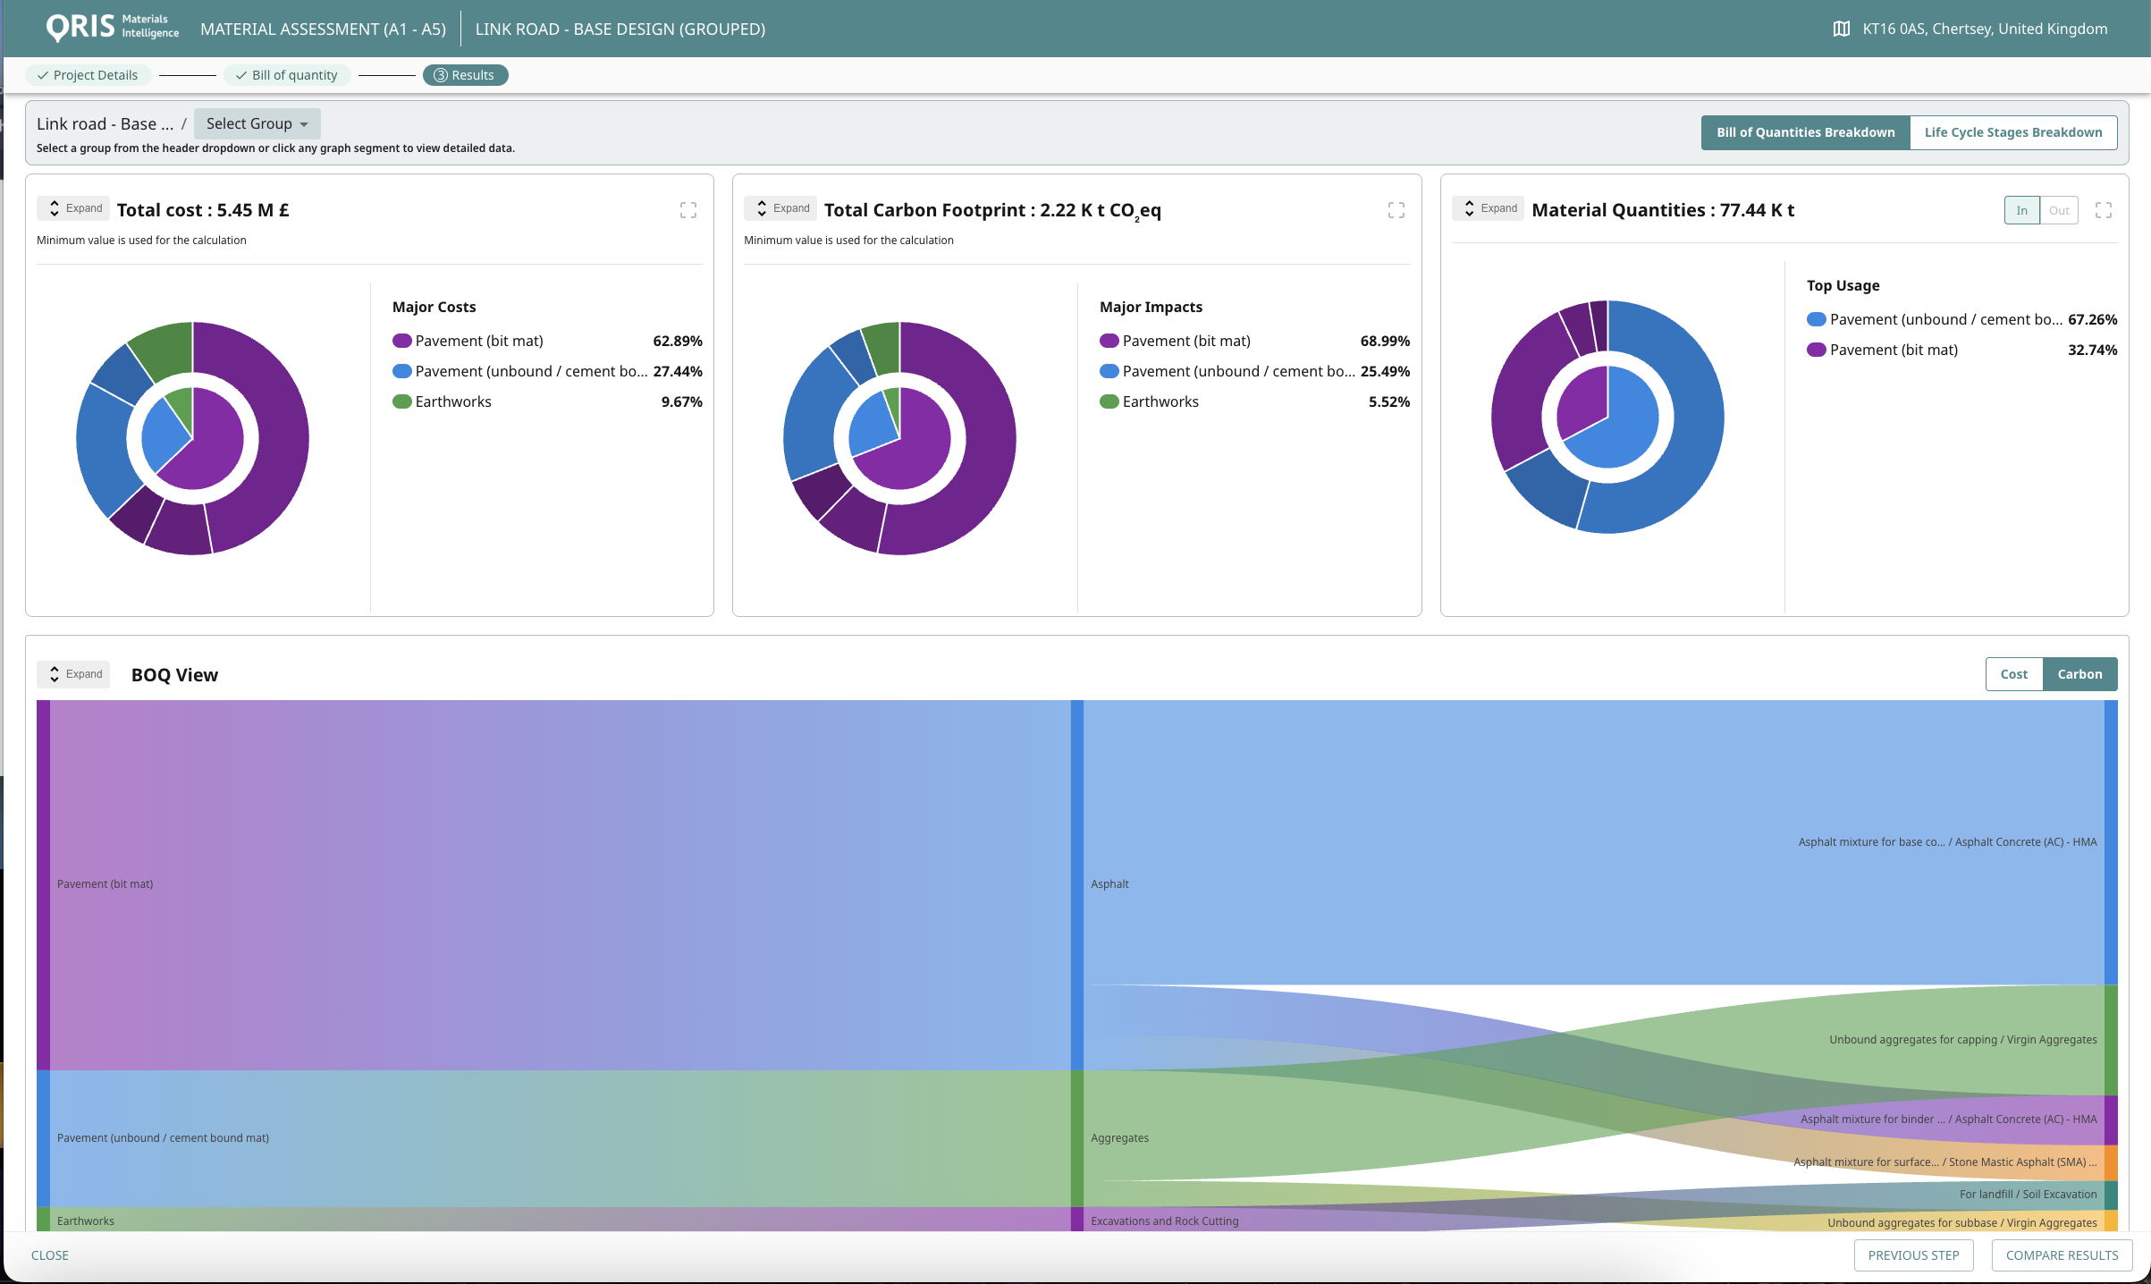Select Bill of Quantities Breakdown tab
This screenshot has height=1284, width=2151.
(x=1804, y=132)
